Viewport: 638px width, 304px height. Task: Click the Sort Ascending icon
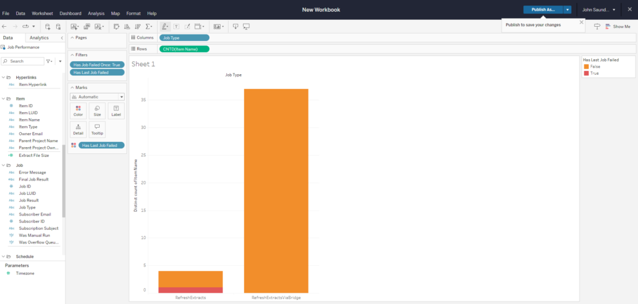pyautogui.click(x=127, y=26)
